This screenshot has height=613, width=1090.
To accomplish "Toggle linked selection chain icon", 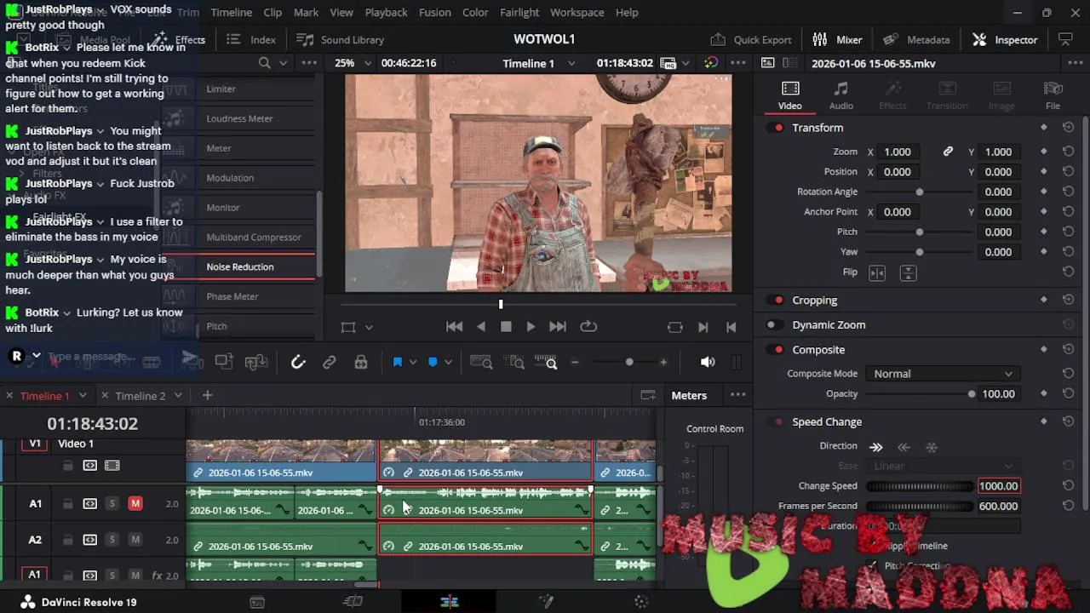I will (x=330, y=363).
